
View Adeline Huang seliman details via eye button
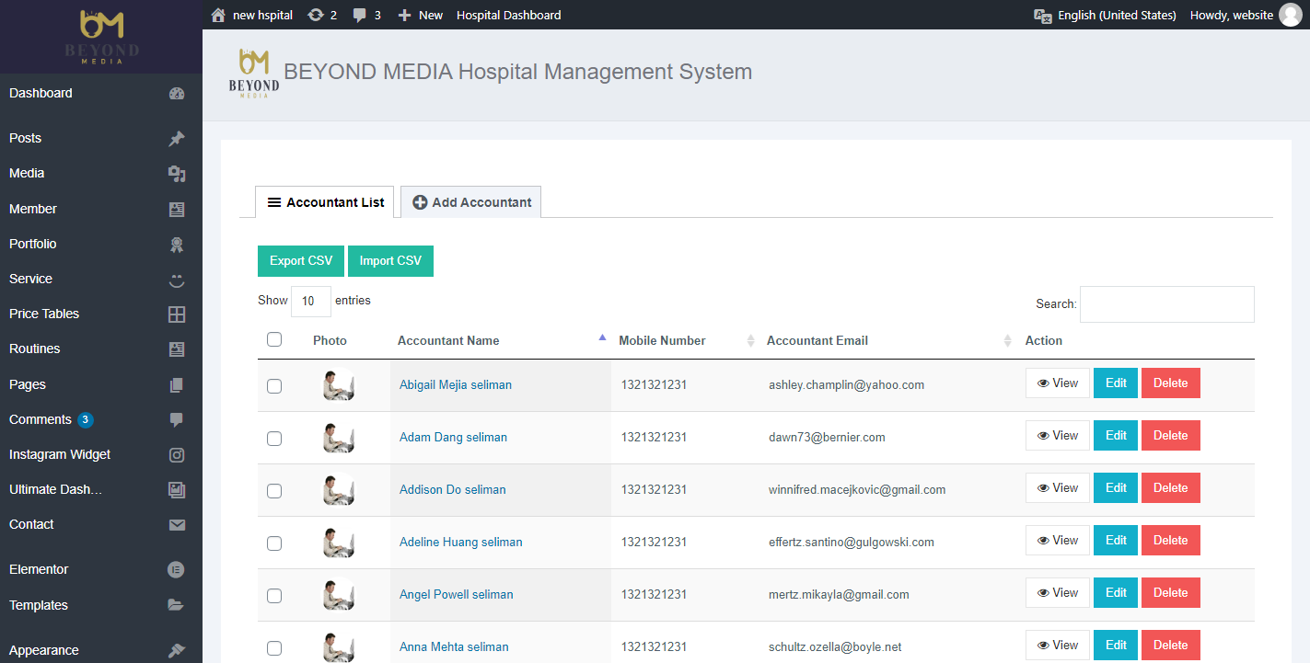coord(1057,541)
